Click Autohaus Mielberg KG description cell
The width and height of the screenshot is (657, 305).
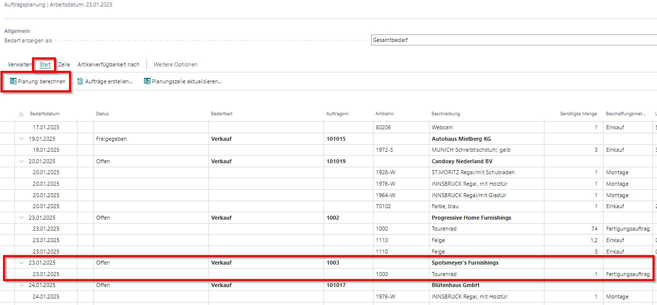pos(461,139)
